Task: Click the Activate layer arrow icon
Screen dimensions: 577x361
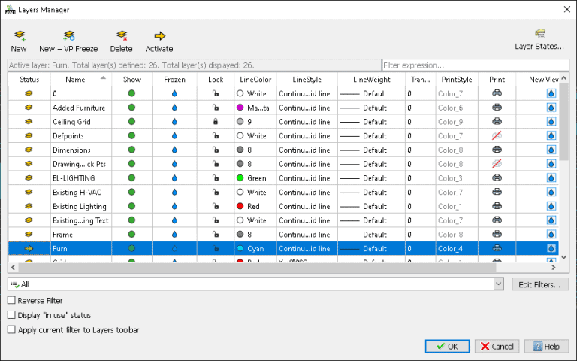Action: click(159, 35)
